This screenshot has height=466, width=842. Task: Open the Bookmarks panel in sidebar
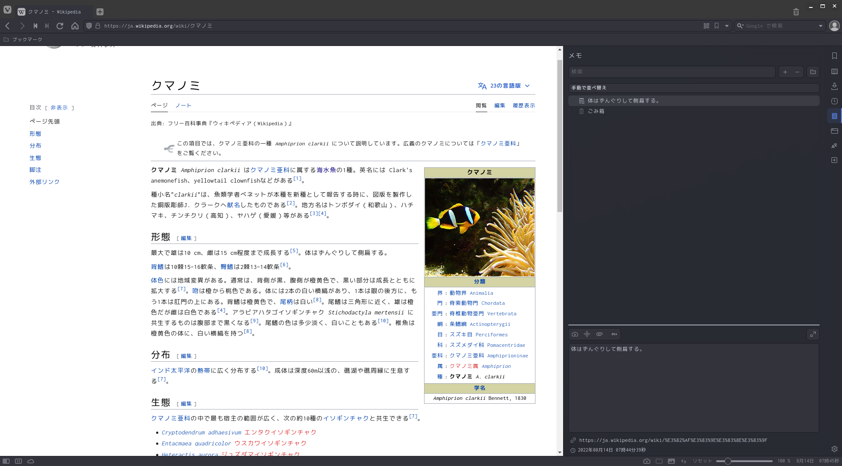pyautogui.click(x=835, y=56)
